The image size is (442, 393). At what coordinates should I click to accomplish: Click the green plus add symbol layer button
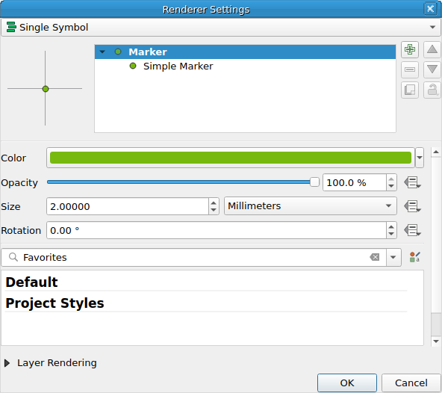point(410,49)
